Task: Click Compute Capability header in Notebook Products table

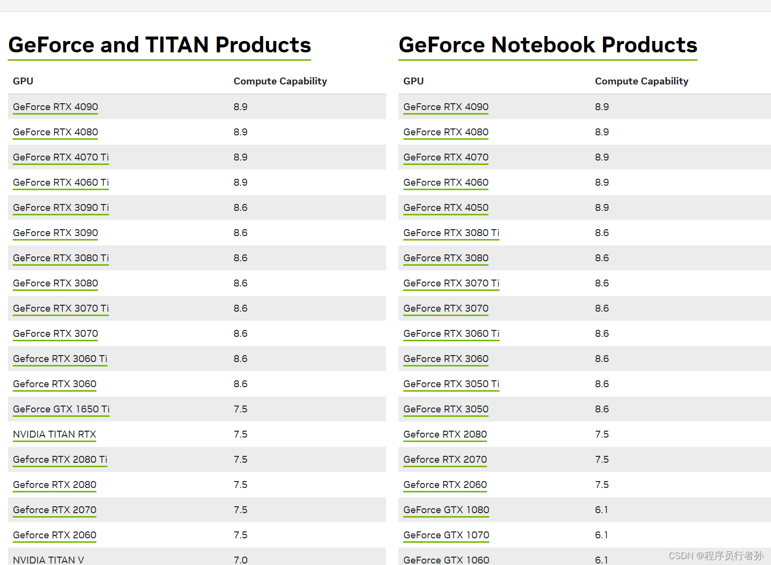Action: coord(642,81)
